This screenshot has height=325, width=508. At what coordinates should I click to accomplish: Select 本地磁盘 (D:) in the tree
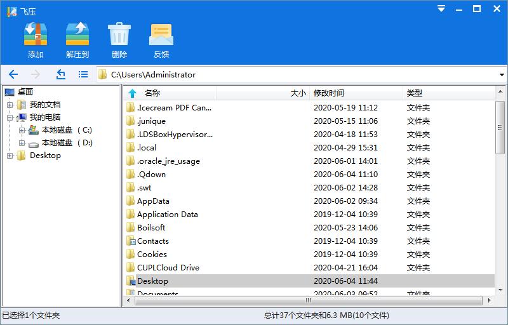[67, 143]
